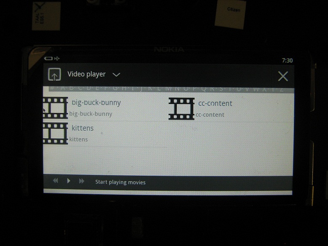Image resolution: width=328 pixels, height=246 pixels.
Task: Open the Video player title label
Action: pyautogui.click(x=86, y=74)
